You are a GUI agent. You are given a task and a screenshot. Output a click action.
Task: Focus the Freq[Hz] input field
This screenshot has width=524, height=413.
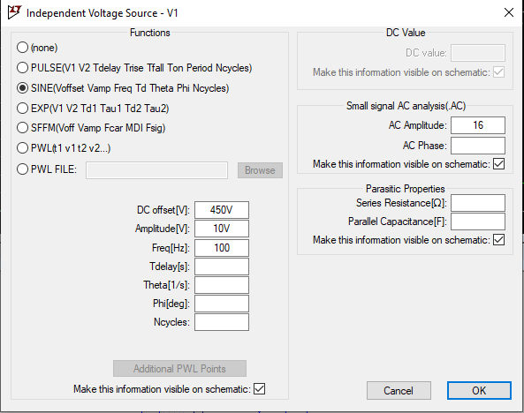pyautogui.click(x=222, y=248)
